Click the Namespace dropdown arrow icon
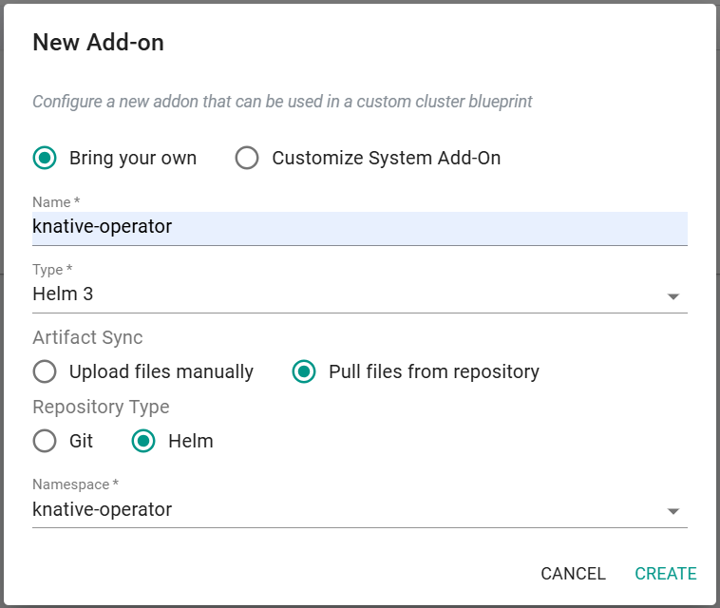Screen dimensions: 720x608 (673, 511)
